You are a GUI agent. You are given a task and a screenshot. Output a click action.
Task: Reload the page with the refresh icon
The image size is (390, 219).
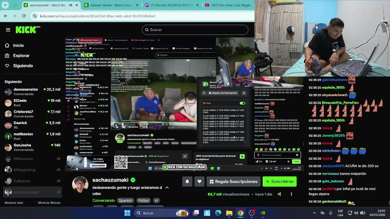coord(24,16)
